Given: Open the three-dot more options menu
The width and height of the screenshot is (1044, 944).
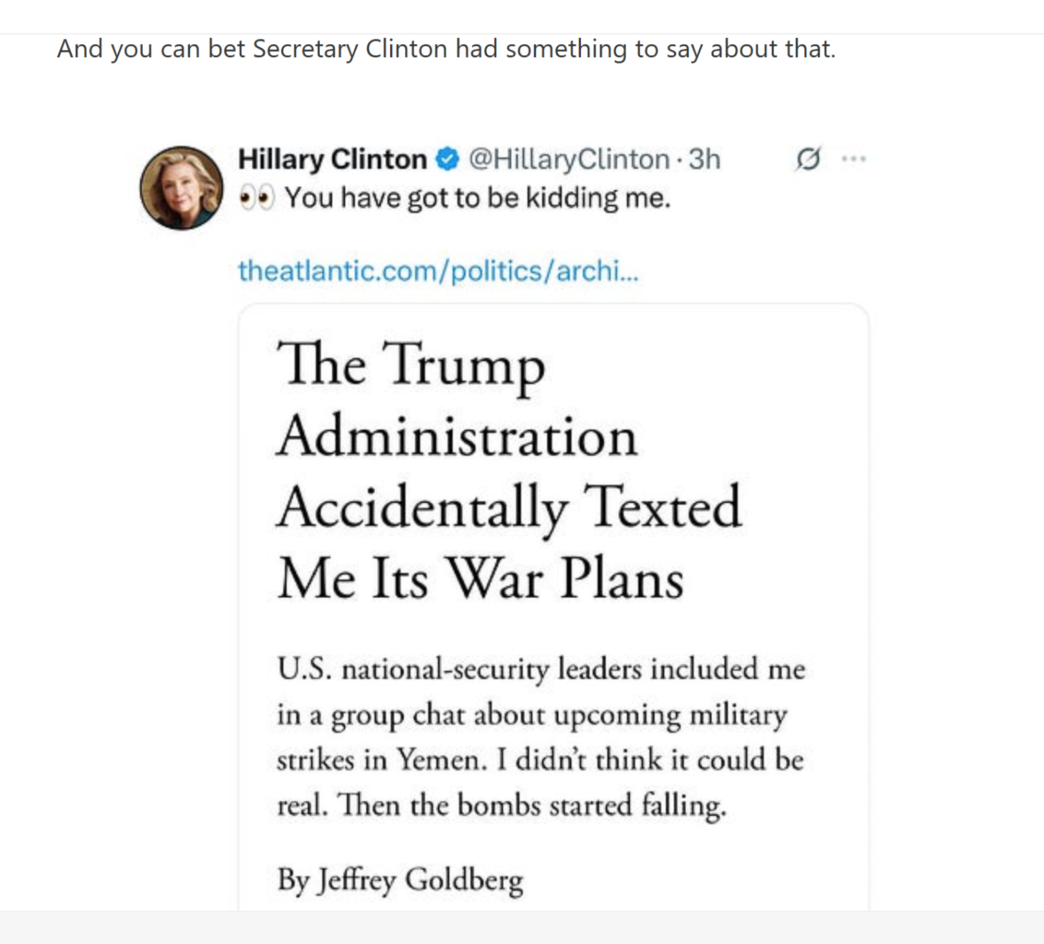Looking at the screenshot, I should pos(854,159).
